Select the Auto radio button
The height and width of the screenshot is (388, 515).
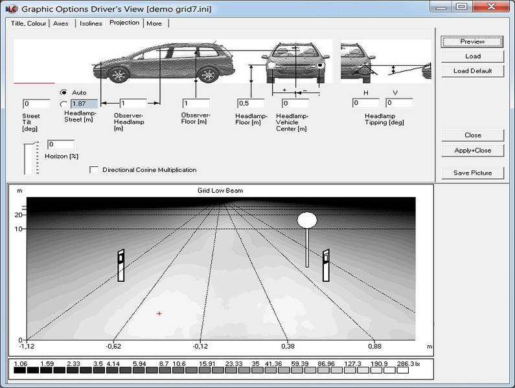click(x=63, y=92)
